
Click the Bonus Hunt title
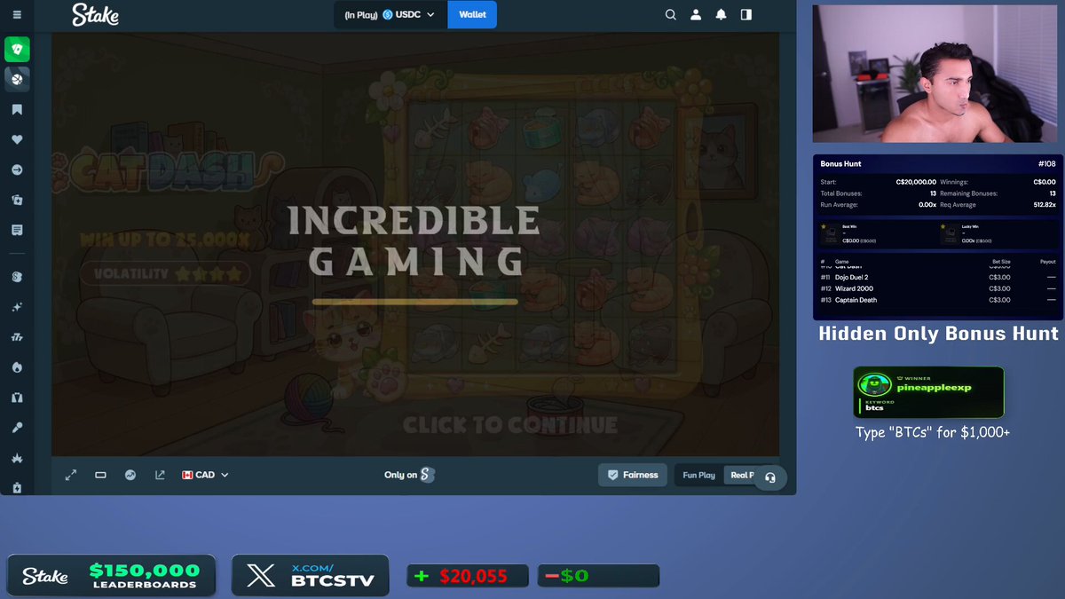[840, 164]
